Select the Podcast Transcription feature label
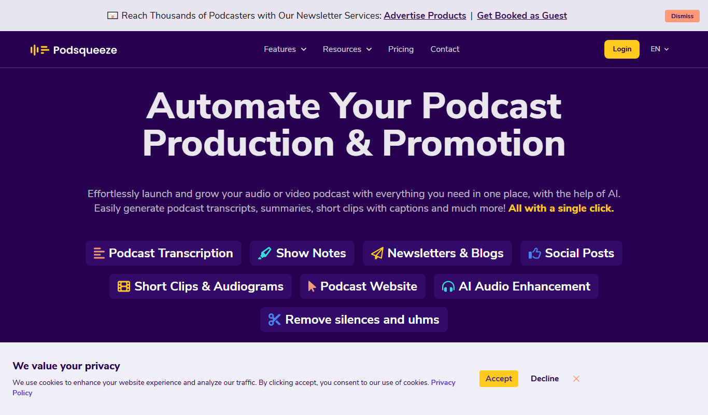 point(171,253)
